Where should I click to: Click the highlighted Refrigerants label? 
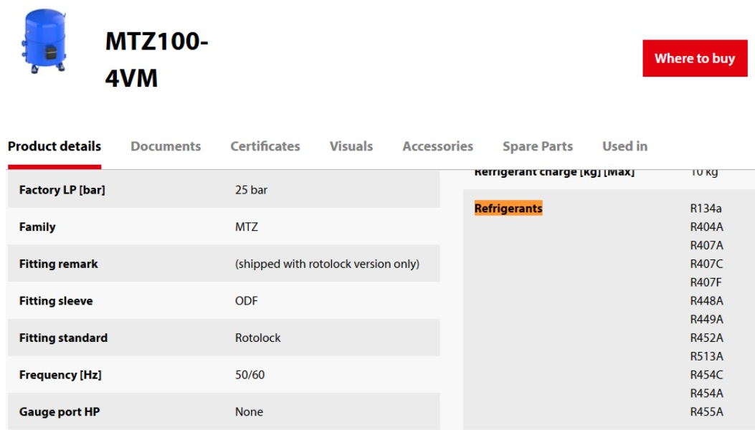coord(508,209)
